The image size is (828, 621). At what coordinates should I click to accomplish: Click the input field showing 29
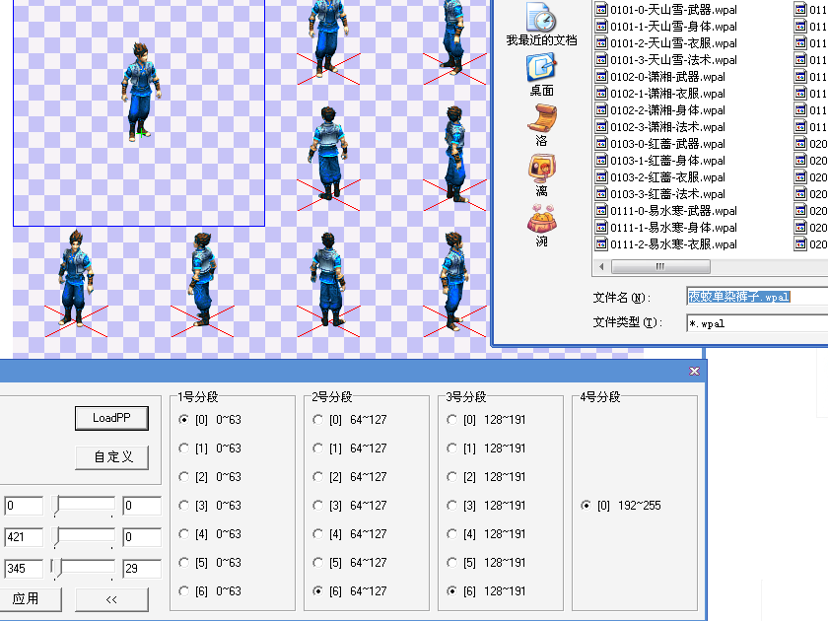142,569
